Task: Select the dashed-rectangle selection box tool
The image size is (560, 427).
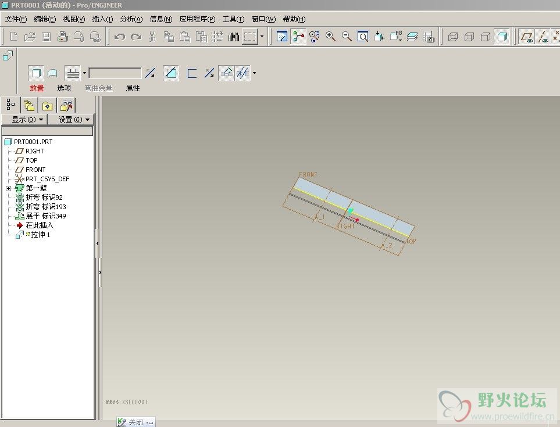Action: (x=250, y=37)
